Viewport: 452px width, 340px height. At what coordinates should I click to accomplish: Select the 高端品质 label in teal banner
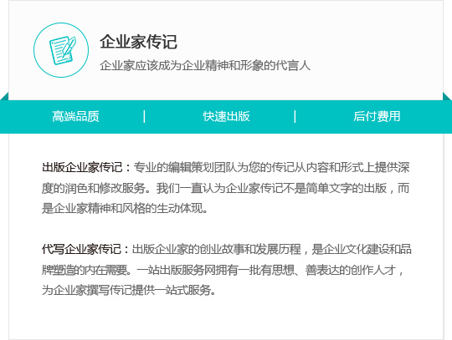point(75,116)
